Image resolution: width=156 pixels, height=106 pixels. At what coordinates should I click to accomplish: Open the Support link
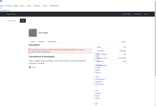click(124, 42)
